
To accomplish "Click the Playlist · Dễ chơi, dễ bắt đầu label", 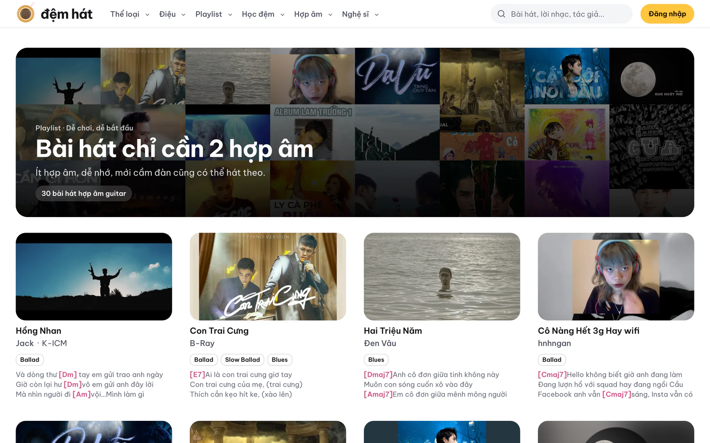I will coord(84,128).
